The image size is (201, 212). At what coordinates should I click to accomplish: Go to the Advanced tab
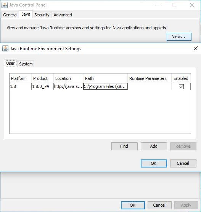pyautogui.click(x=63, y=15)
